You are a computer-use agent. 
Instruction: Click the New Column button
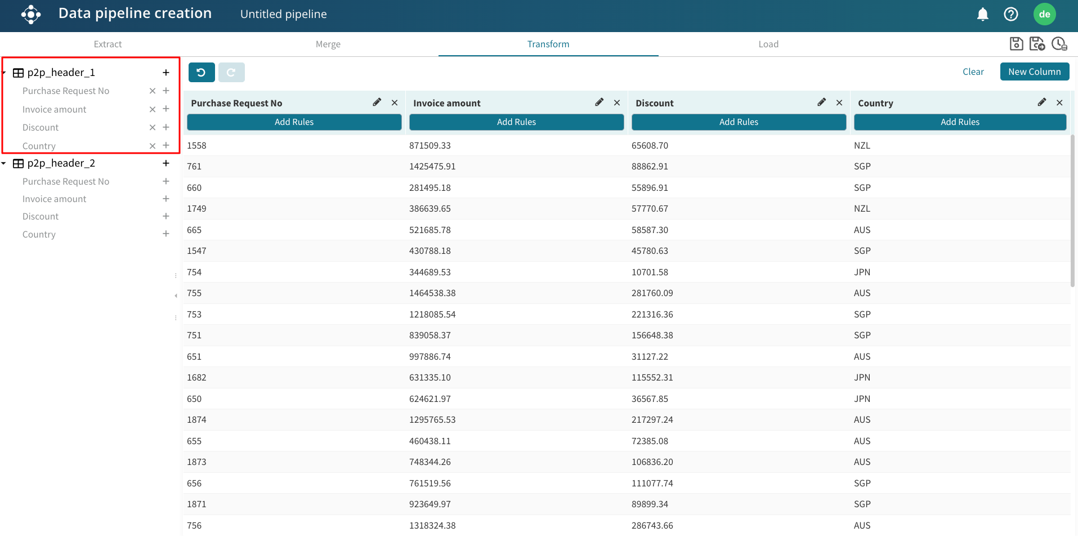(1034, 71)
